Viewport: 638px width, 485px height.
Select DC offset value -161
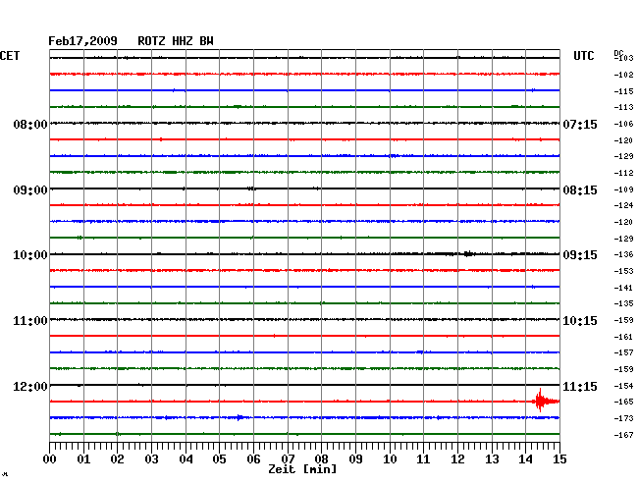pos(624,337)
